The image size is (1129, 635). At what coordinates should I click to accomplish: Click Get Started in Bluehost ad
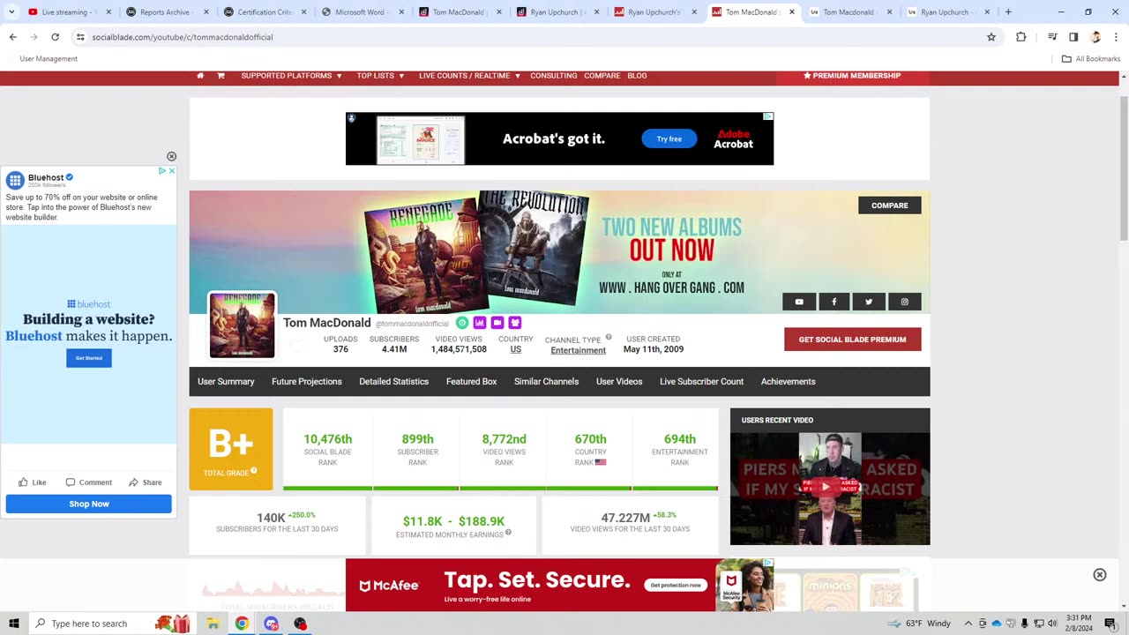click(89, 358)
